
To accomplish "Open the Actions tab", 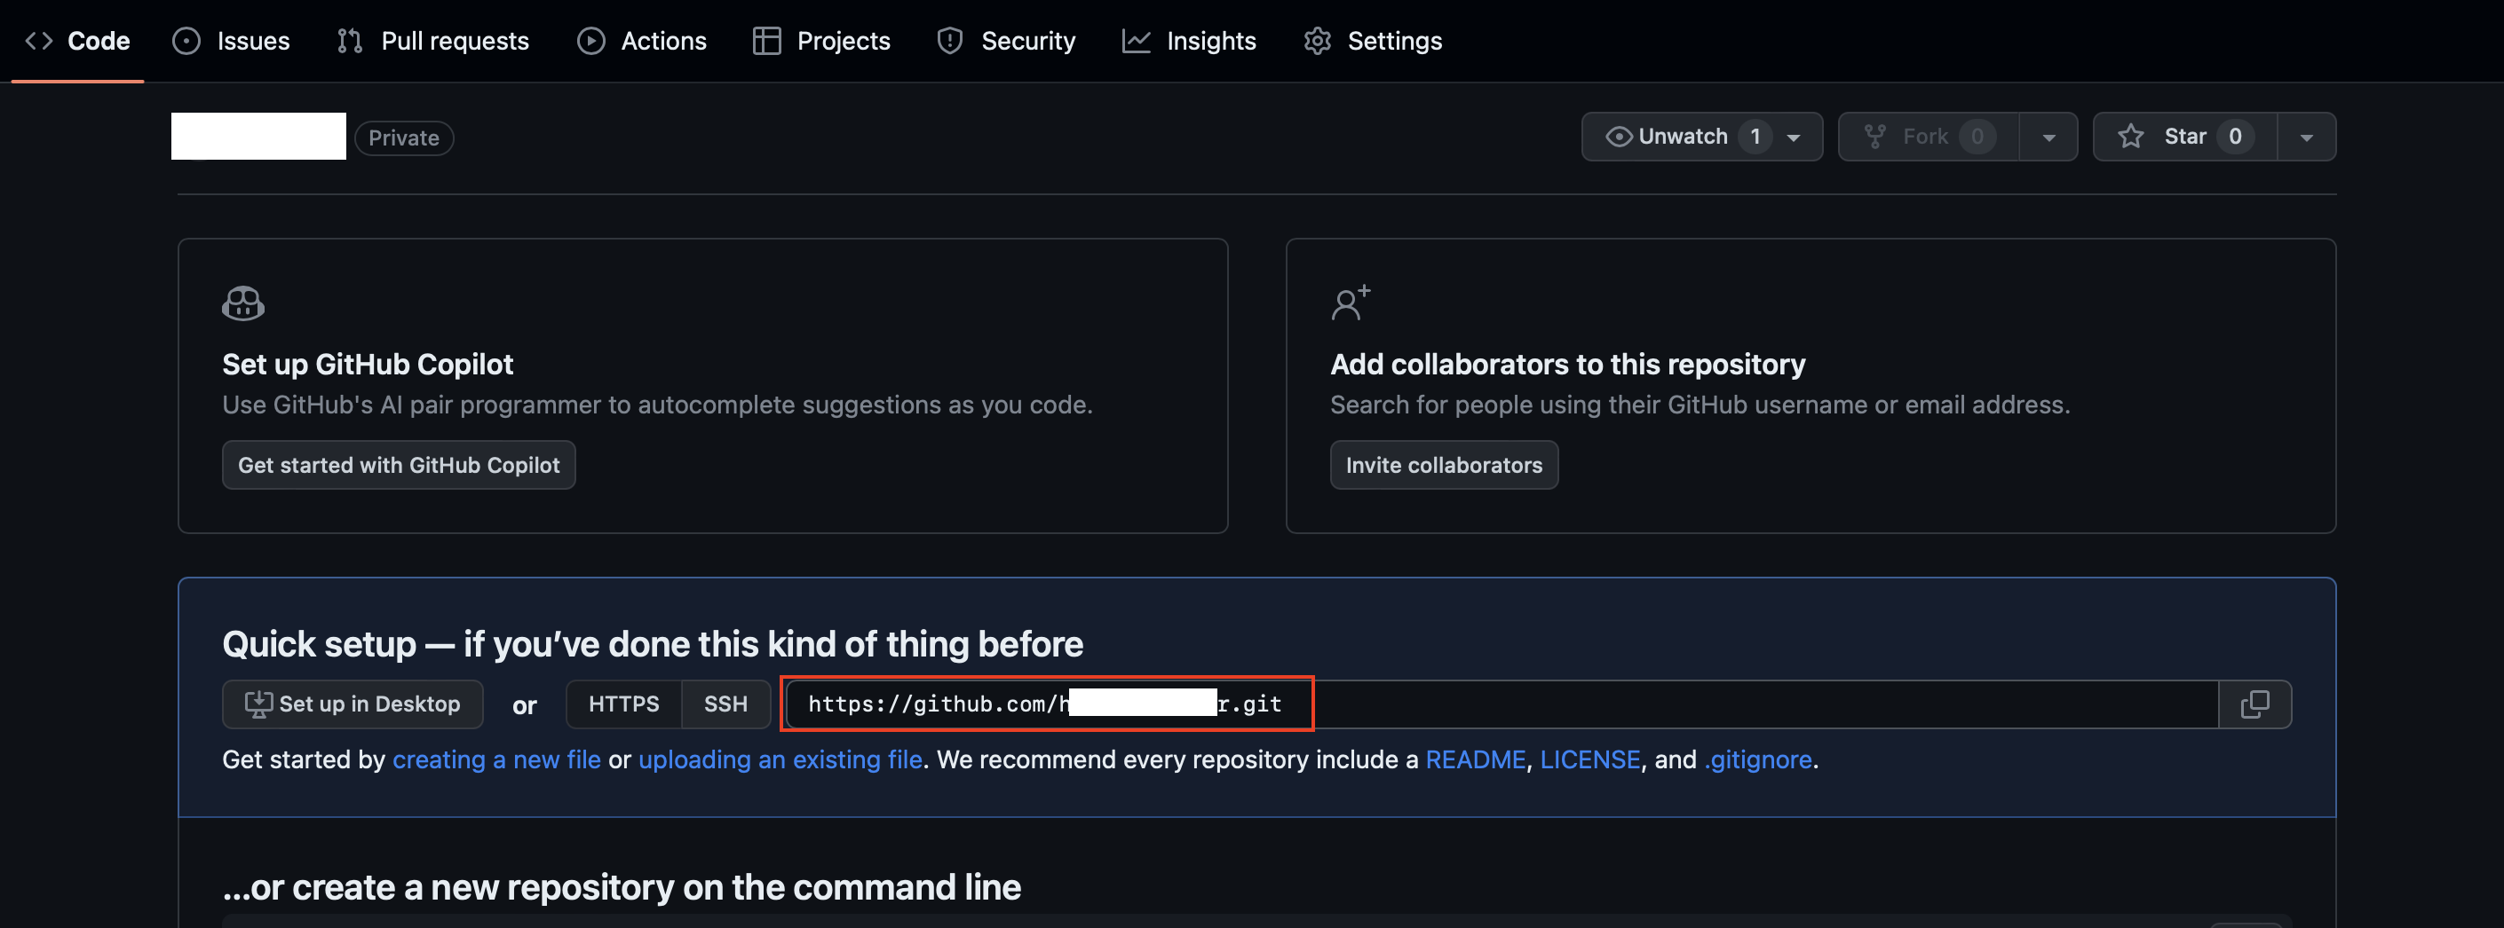I will coord(642,41).
